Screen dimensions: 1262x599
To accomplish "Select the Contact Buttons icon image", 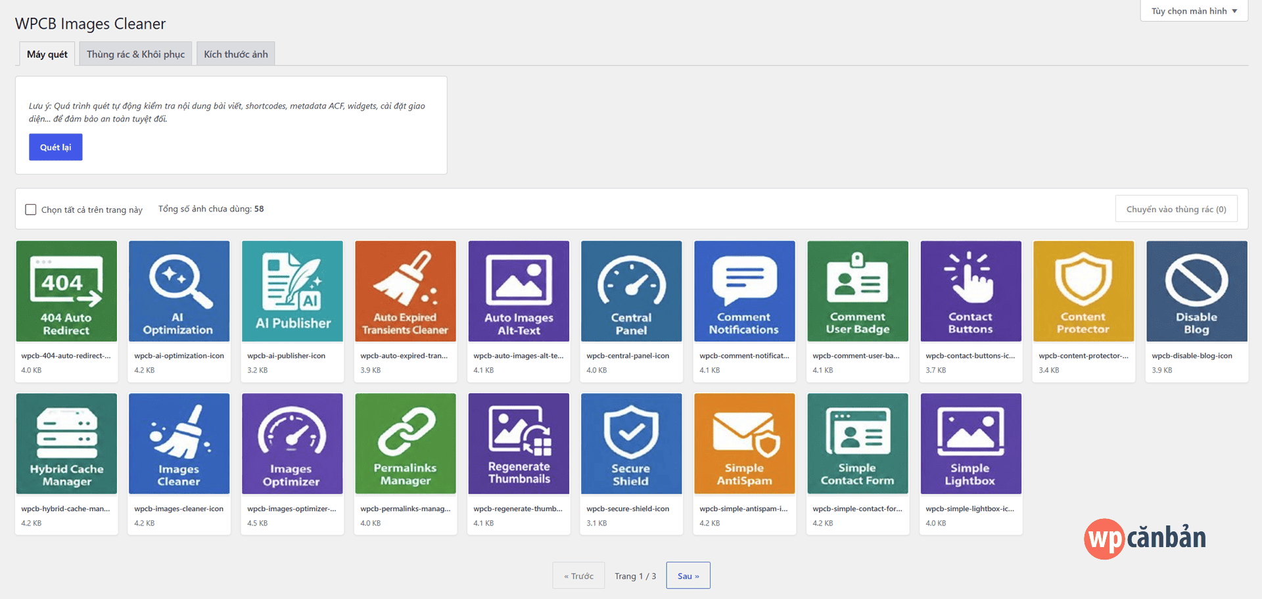I will (971, 291).
